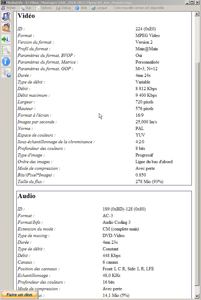The image size is (201, 300).
Task: Open the Debug menu
Action: [x=64, y=8]
